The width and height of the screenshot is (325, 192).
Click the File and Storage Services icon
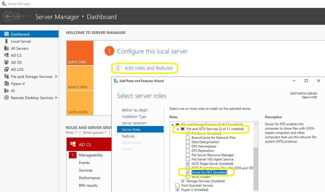6,77
